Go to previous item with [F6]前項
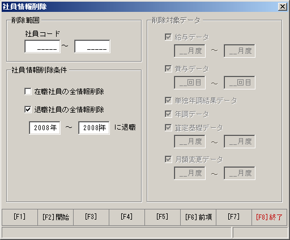Image resolution: width=290 pixels, height=240 pixels. (198, 217)
